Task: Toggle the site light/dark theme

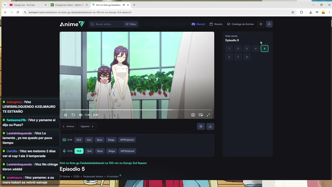Action: pos(261,24)
